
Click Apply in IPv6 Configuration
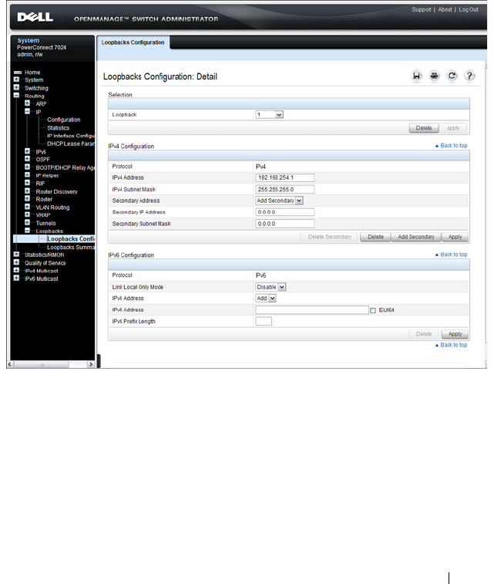(455, 334)
